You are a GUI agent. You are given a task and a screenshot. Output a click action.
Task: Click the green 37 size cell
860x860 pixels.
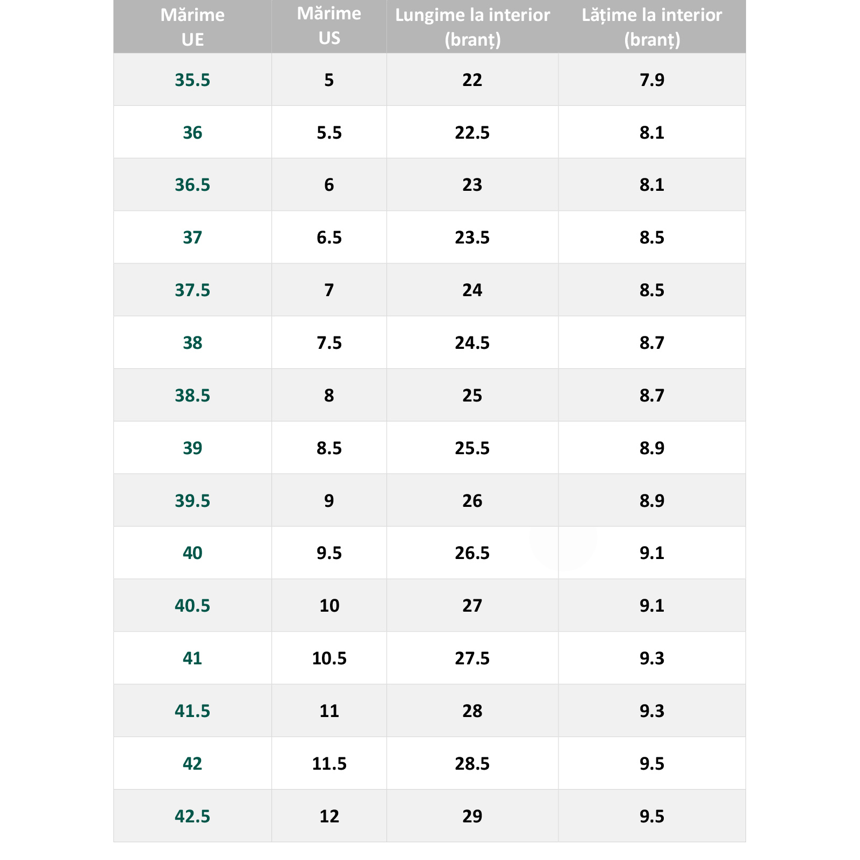click(192, 237)
